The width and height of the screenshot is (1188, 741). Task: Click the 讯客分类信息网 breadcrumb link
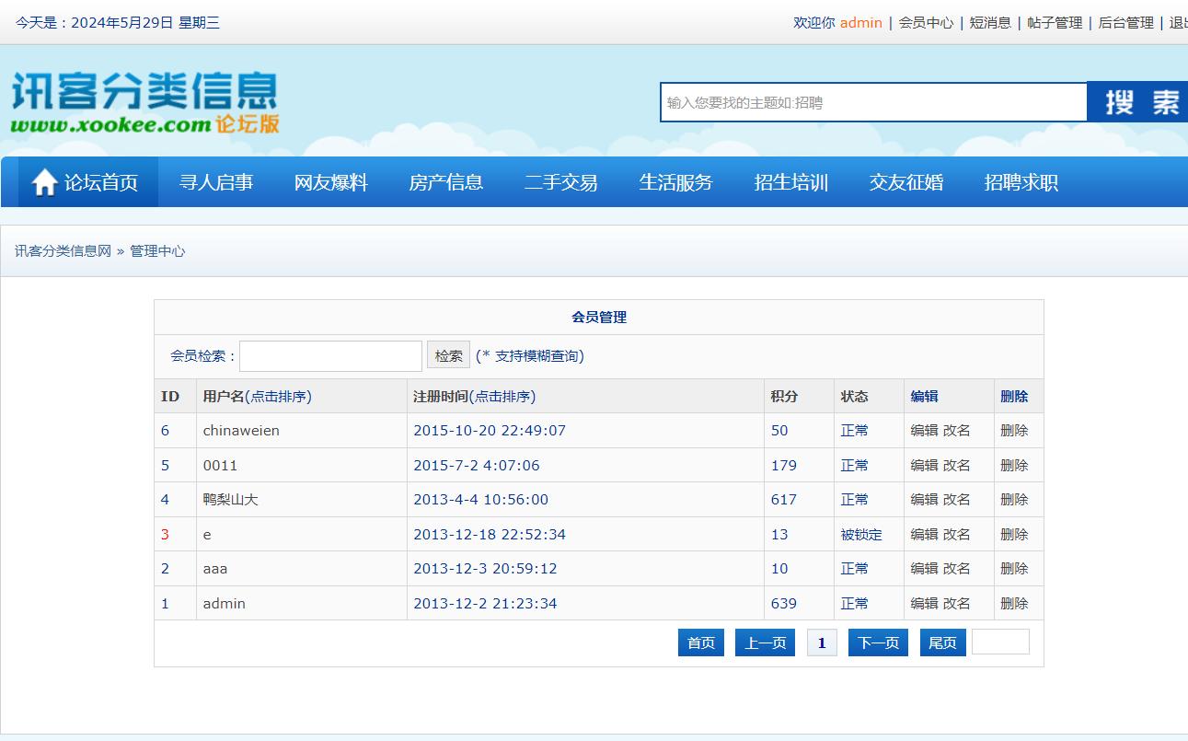[63, 251]
